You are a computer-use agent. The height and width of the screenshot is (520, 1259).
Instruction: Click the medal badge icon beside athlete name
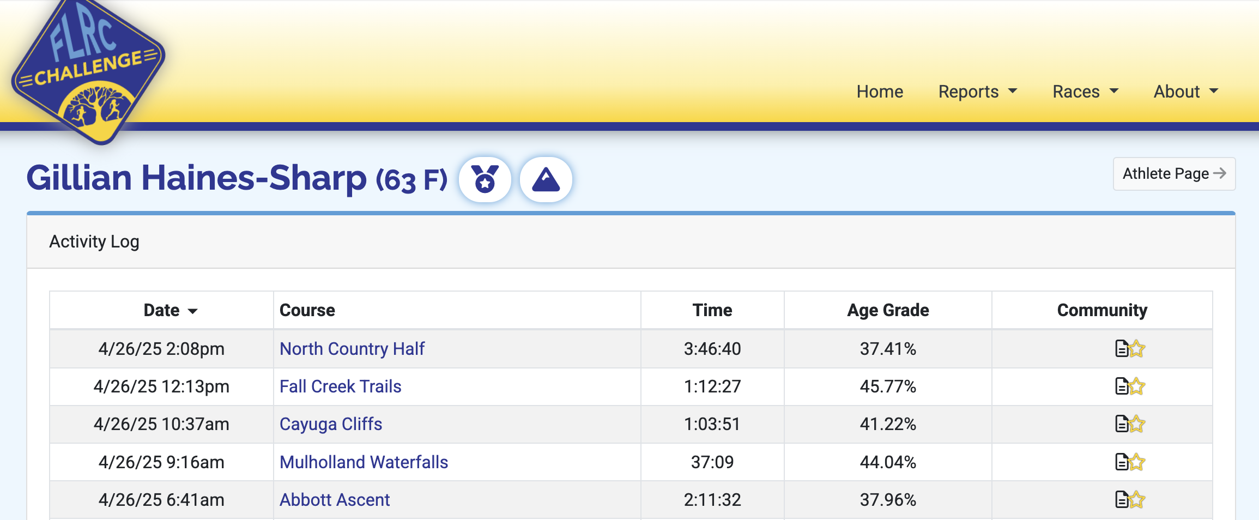click(x=485, y=179)
